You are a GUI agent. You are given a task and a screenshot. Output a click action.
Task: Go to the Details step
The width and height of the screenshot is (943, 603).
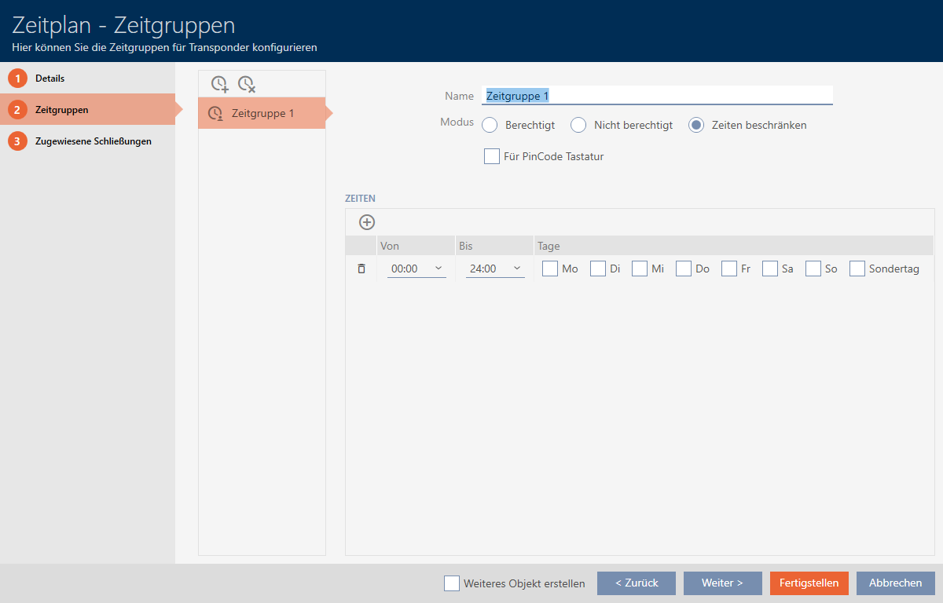click(50, 79)
